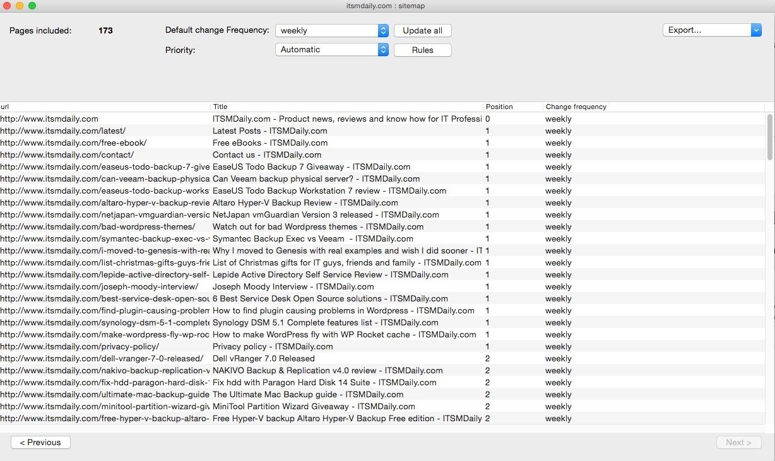Select title Altaro Hyper-V Backup Review
Screen dimensions: 775x461
pos(305,202)
